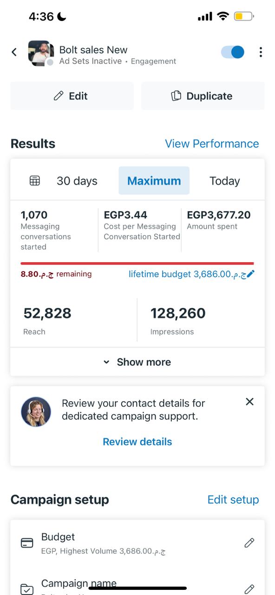The image size is (275, 595).
Task: Open the three-dot more options menu
Action: pyautogui.click(x=261, y=52)
